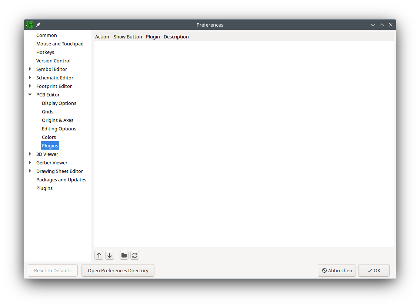Viewport: 420px width, 307px height.
Task: Collapse the PCB Editor tree node
Action: [x=30, y=95]
